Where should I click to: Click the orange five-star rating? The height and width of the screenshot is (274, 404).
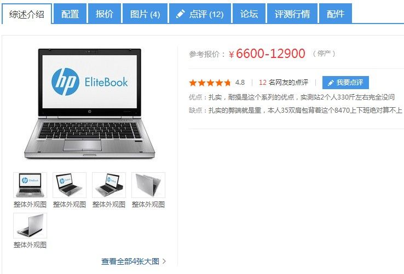coord(210,83)
